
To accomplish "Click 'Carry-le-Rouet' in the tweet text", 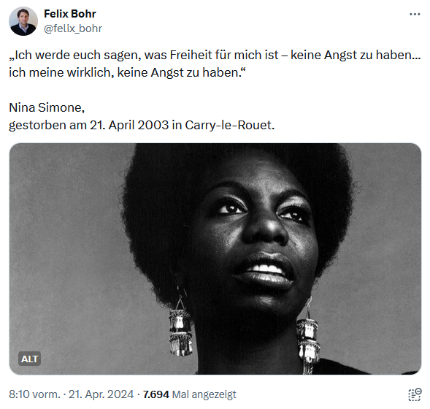I will click(x=230, y=125).
